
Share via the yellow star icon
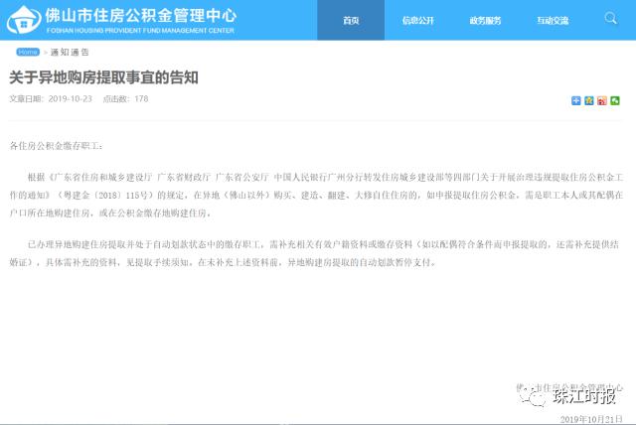coord(589,100)
